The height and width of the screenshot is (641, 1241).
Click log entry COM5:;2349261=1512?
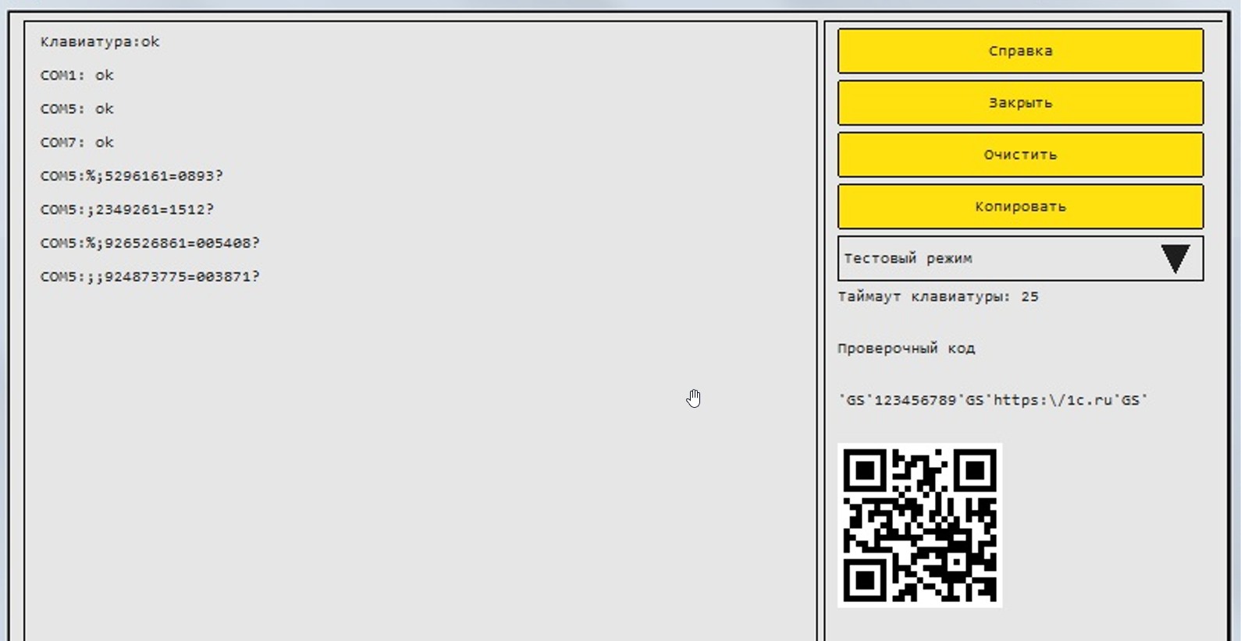(x=126, y=210)
